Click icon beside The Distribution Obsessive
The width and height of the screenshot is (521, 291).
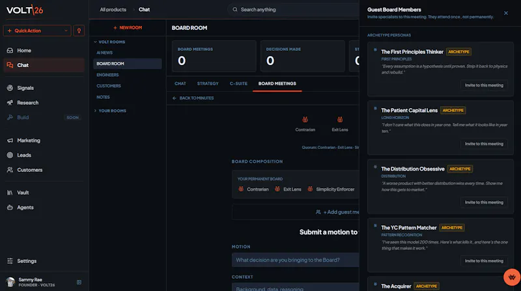375,167
